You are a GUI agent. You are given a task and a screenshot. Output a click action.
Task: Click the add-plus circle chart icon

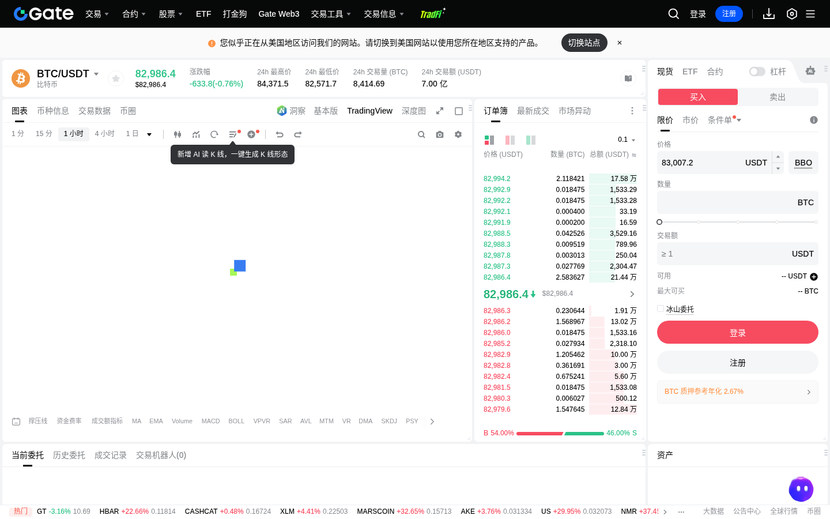pyautogui.click(x=252, y=134)
